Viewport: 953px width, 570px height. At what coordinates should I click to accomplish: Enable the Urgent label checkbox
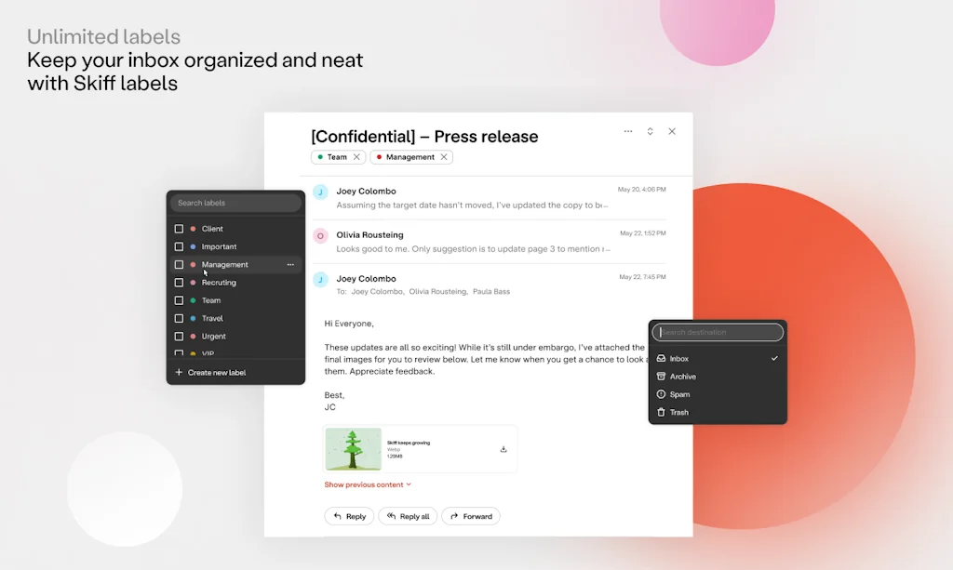point(179,337)
